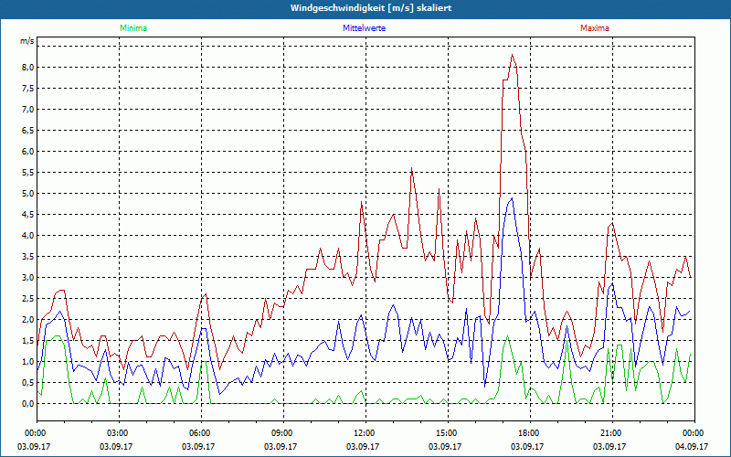
Task: Click the 3,5 y-axis value
Action: pos(28,256)
